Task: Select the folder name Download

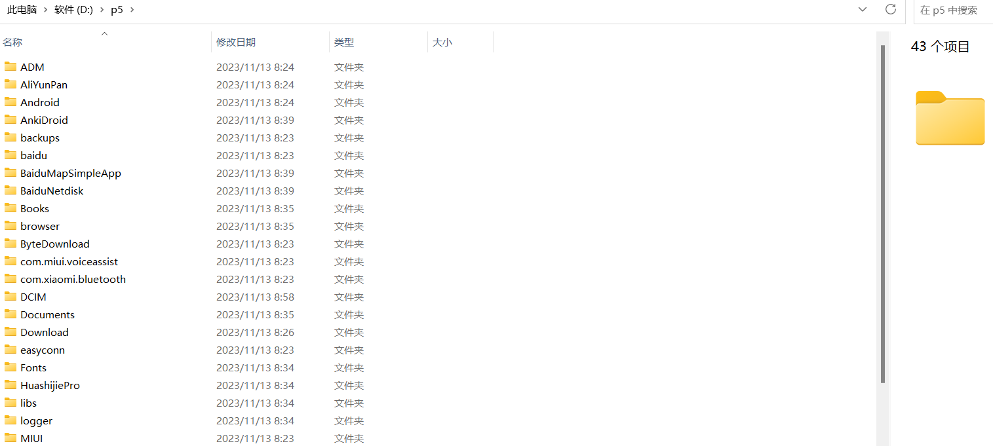Action: pos(45,332)
